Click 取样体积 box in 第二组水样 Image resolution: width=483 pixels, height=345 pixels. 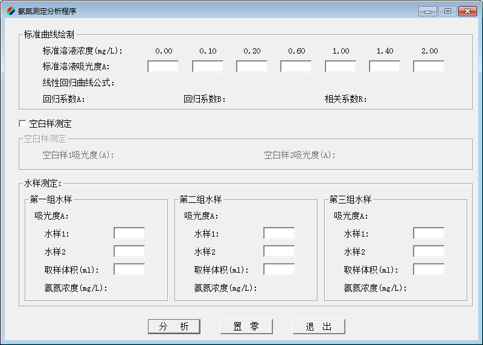click(x=279, y=270)
